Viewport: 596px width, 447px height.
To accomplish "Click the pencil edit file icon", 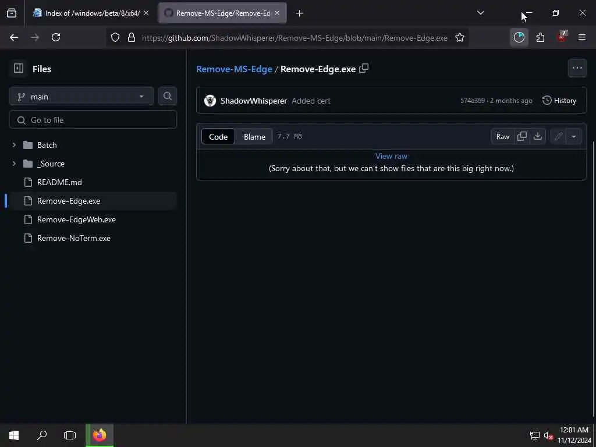I will click(x=558, y=136).
